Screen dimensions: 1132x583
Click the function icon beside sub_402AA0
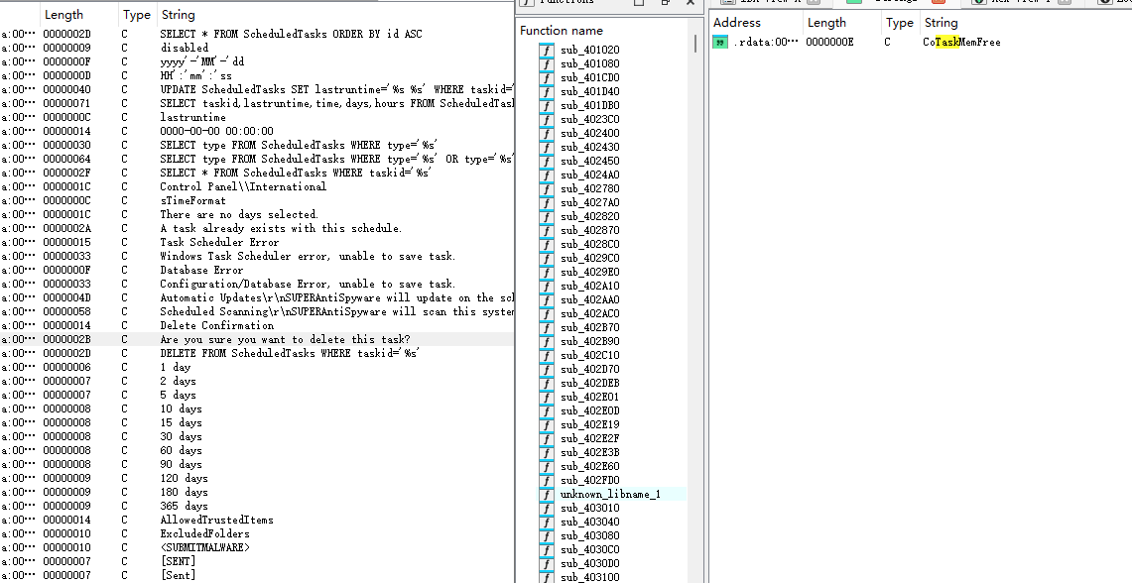tap(547, 299)
